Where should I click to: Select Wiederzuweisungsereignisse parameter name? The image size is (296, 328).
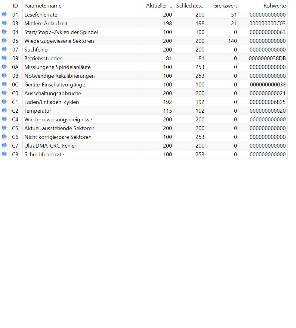pyautogui.click(x=58, y=120)
